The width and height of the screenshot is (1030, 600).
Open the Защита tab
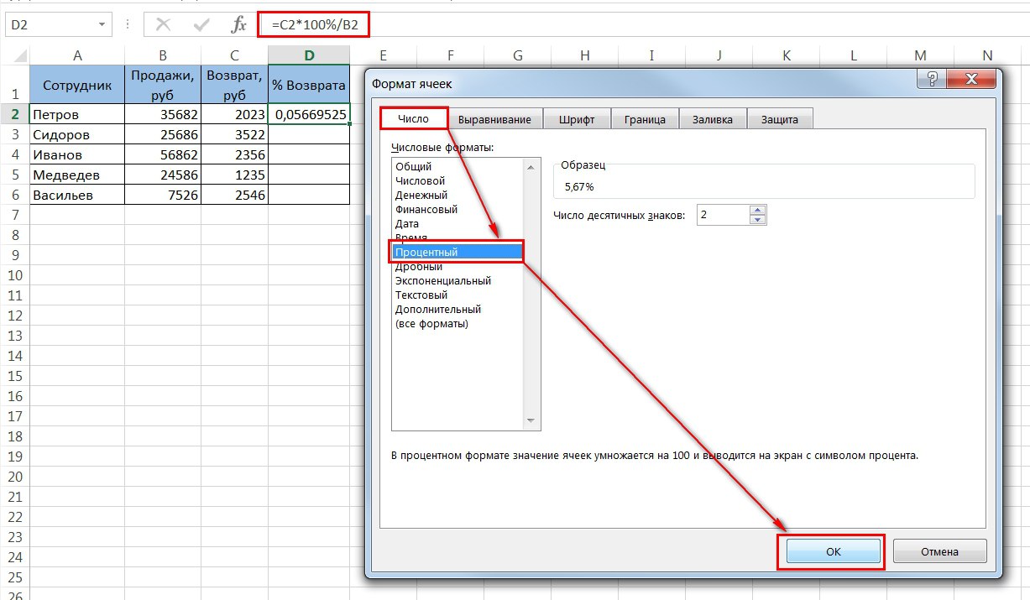[780, 119]
